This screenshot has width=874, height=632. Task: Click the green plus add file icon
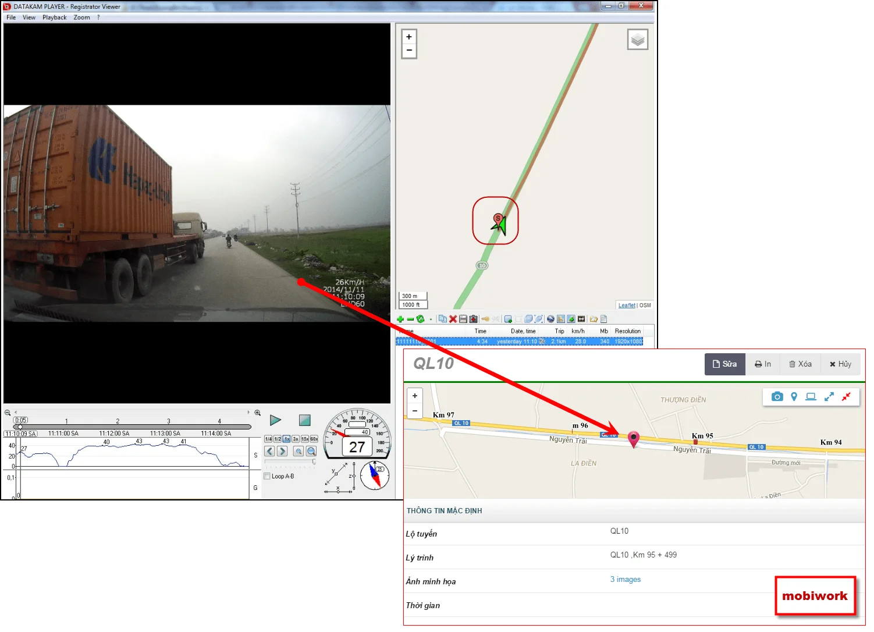coord(400,319)
